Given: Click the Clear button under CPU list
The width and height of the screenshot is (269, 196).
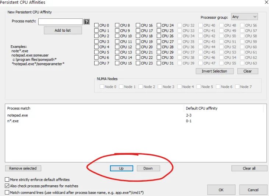Looking at the screenshot, I should (x=248, y=71).
